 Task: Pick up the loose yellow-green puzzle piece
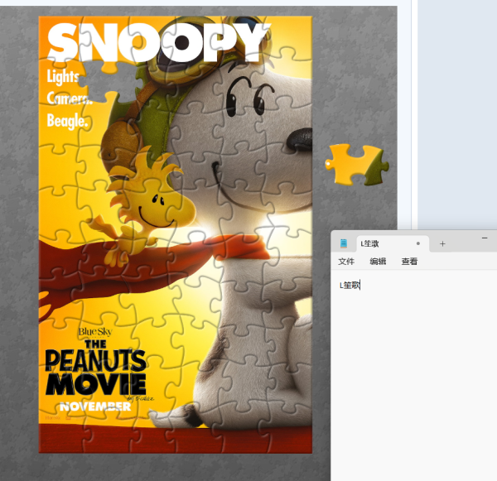(357, 165)
